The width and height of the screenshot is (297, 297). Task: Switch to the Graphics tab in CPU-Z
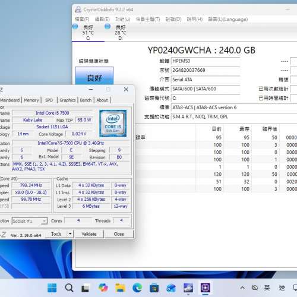[68, 100]
